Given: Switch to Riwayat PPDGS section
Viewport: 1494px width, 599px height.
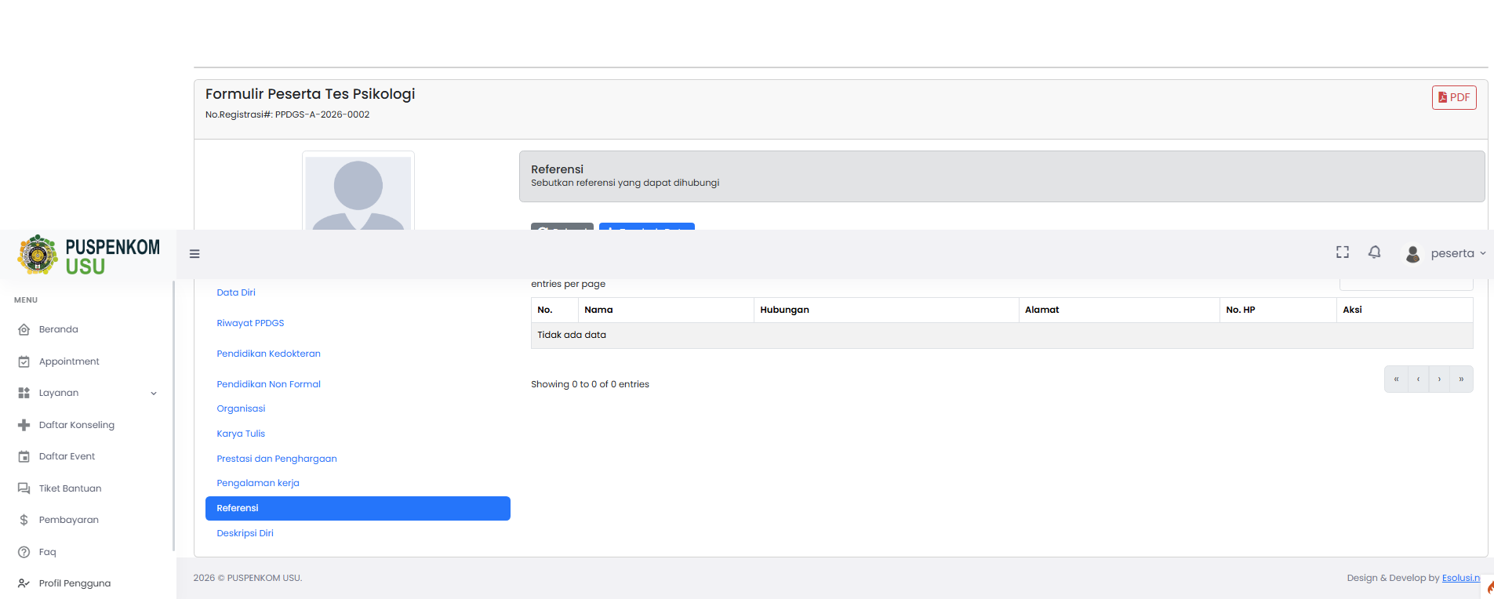Looking at the screenshot, I should tap(250, 323).
